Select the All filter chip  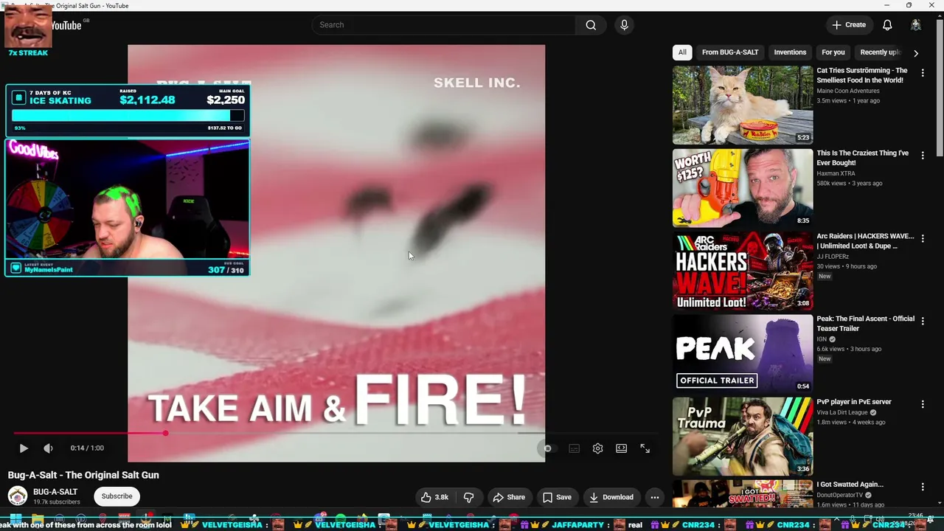(x=682, y=52)
